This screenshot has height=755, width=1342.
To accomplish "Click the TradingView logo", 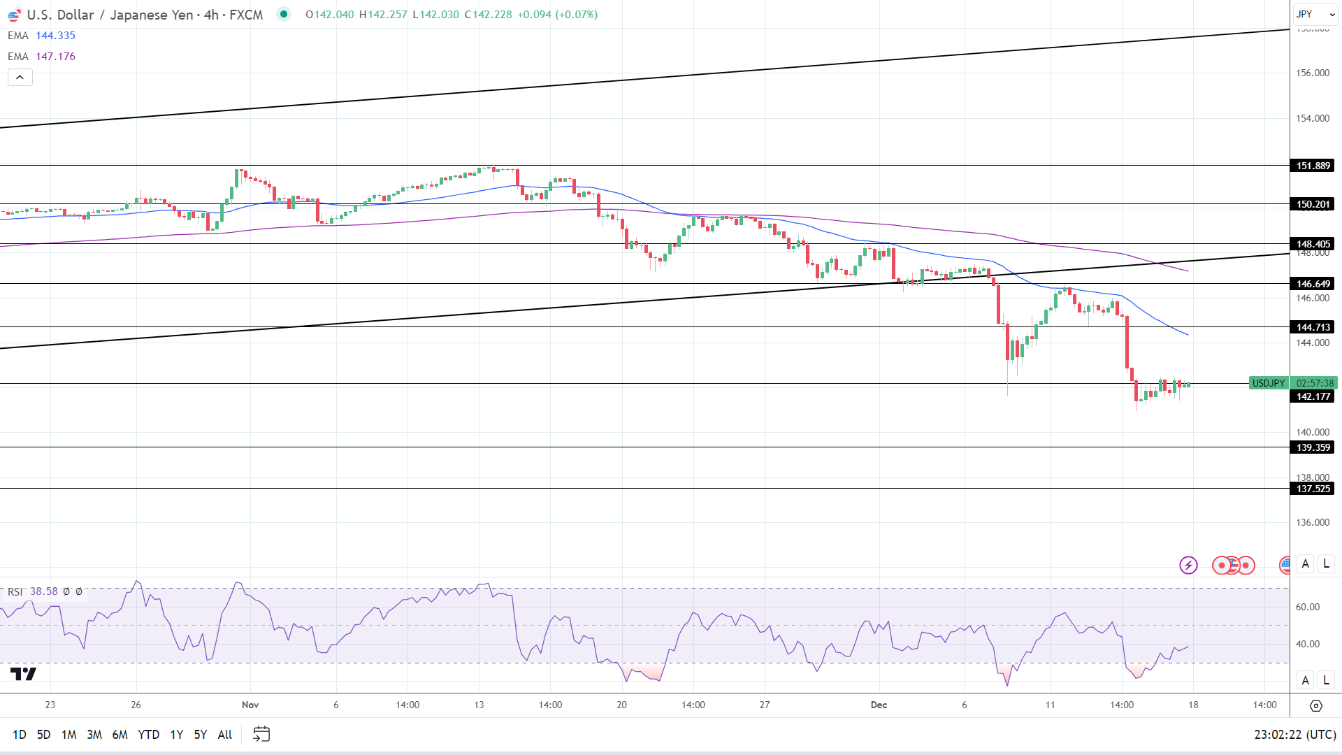I will click(23, 674).
